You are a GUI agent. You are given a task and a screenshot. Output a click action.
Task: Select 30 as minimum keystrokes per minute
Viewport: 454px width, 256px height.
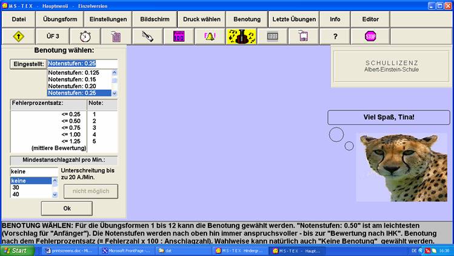pos(30,187)
